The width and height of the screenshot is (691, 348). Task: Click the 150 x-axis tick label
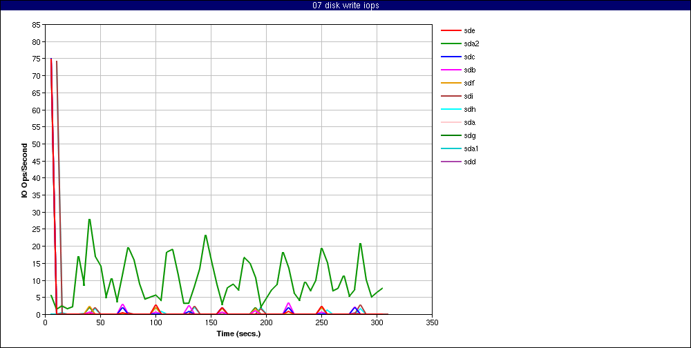pyautogui.click(x=211, y=322)
